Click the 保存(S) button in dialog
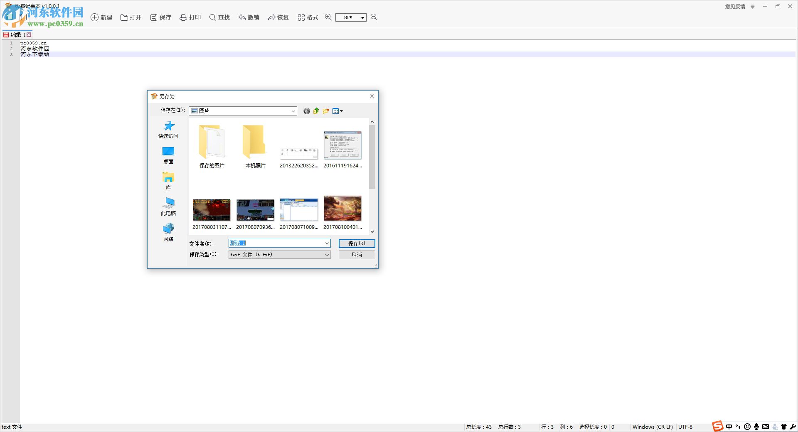 [x=357, y=243]
